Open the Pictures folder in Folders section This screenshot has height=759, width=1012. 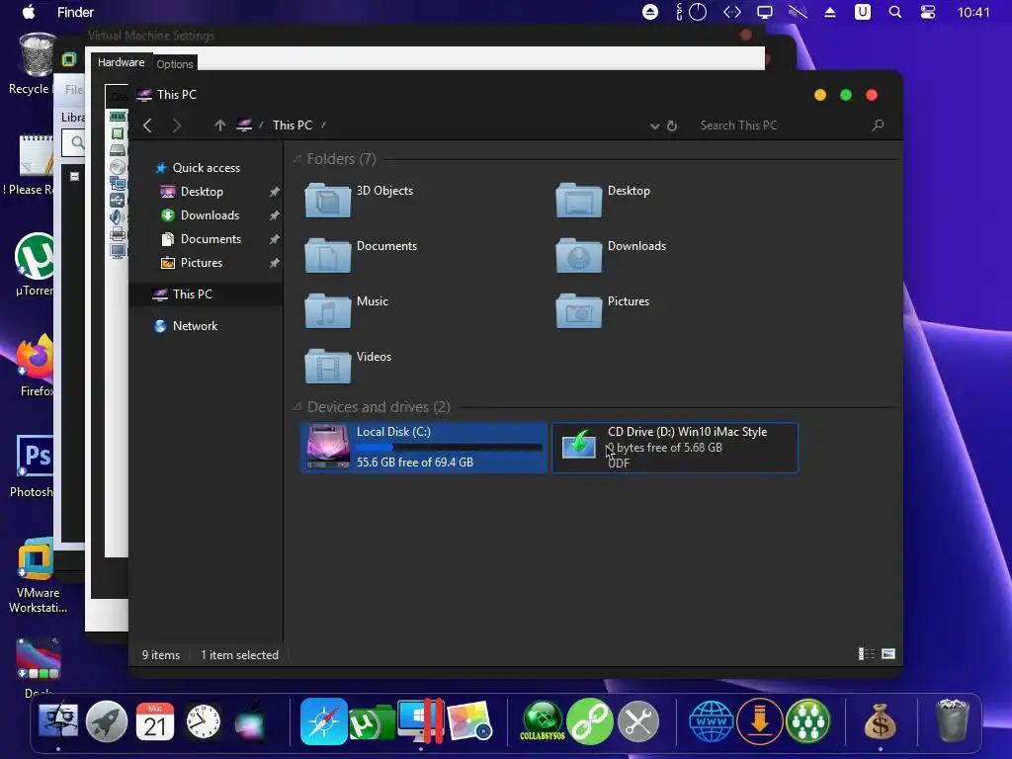(602, 310)
